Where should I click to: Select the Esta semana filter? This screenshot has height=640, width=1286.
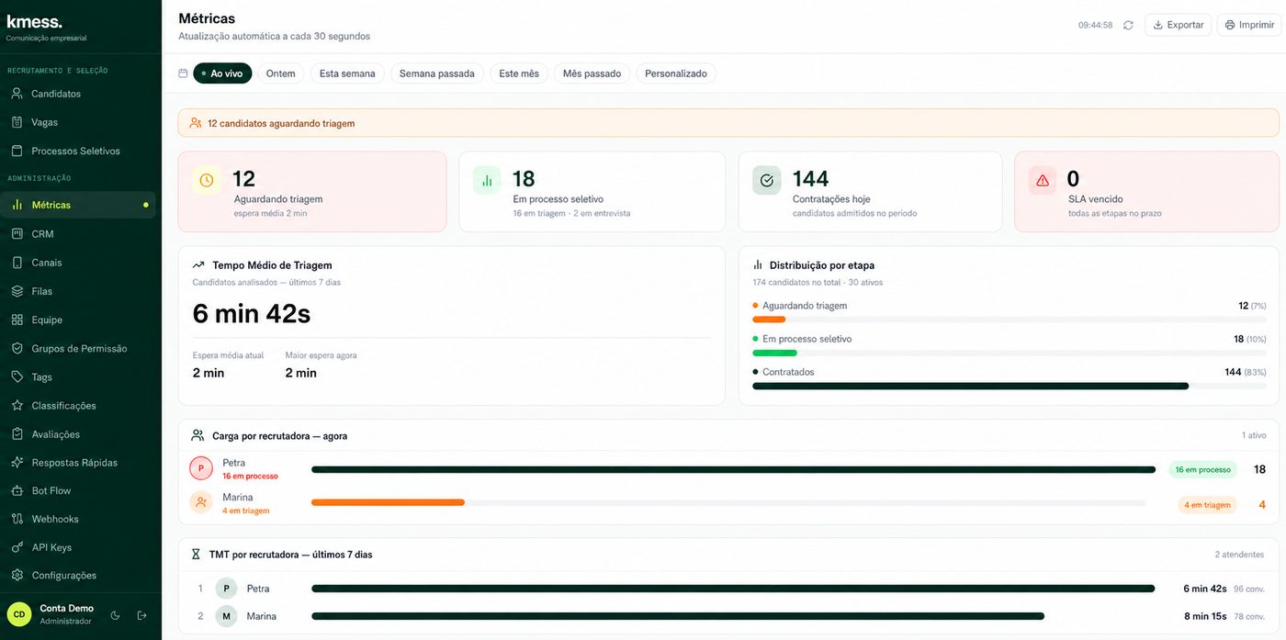tap(347, 73)
